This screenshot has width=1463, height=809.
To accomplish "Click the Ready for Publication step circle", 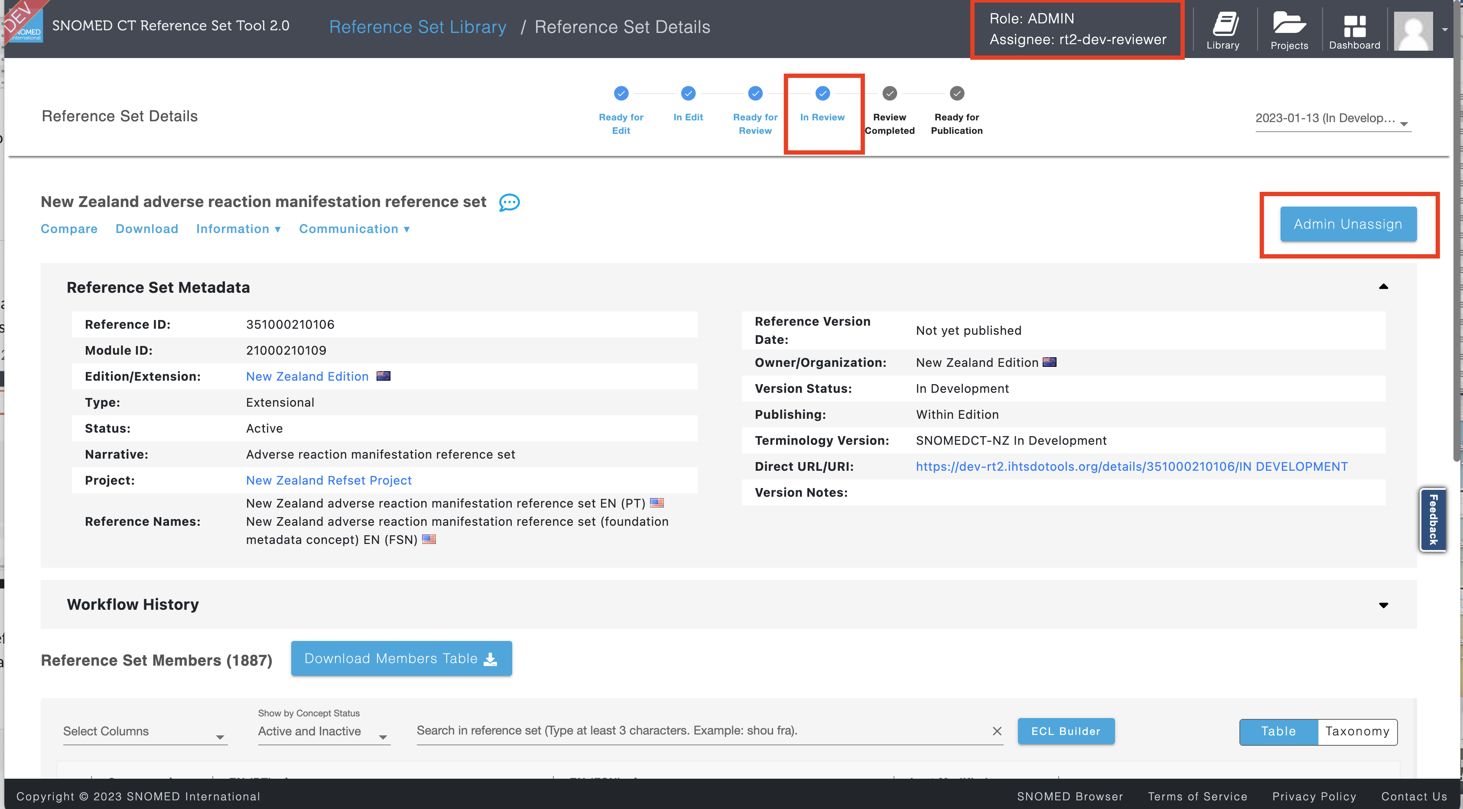I will [956, 93].
